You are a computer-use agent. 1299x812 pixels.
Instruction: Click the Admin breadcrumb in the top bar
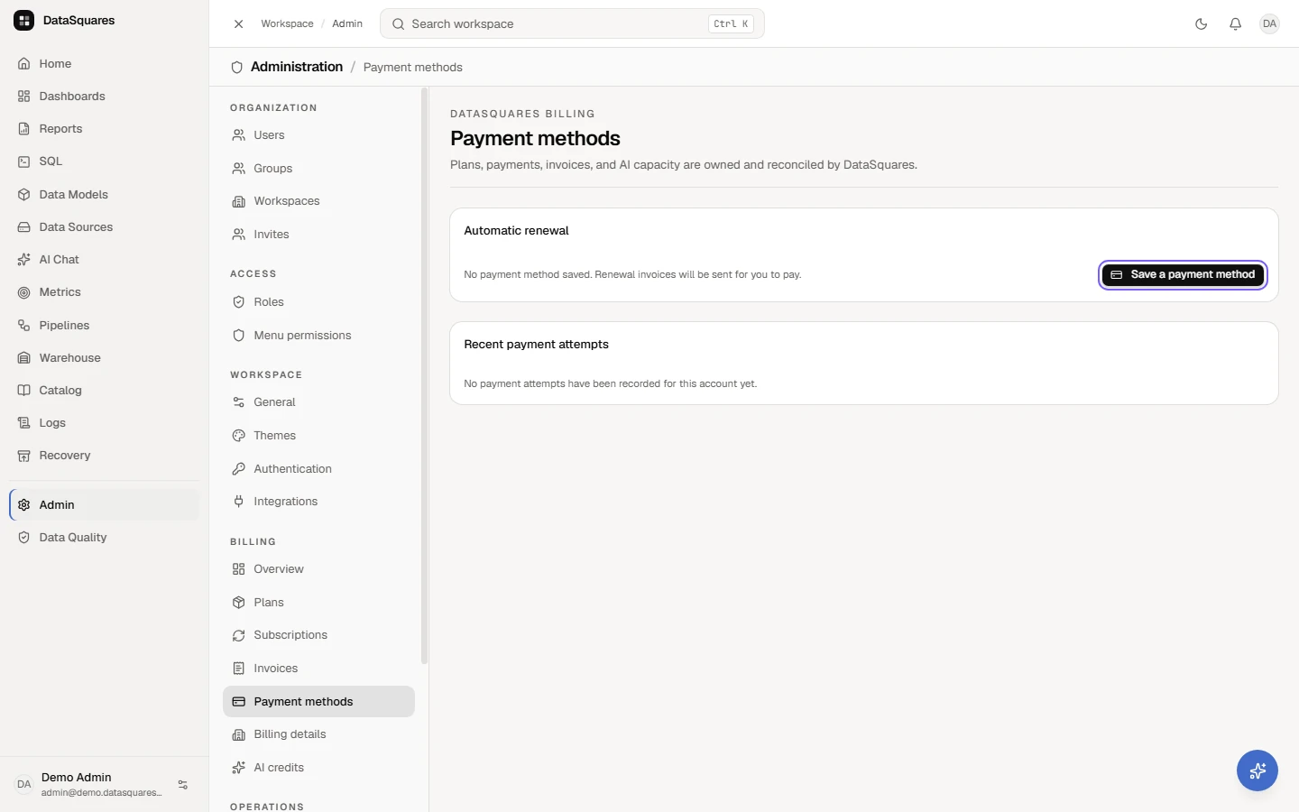pyautogui.click(x=347, y=24)
